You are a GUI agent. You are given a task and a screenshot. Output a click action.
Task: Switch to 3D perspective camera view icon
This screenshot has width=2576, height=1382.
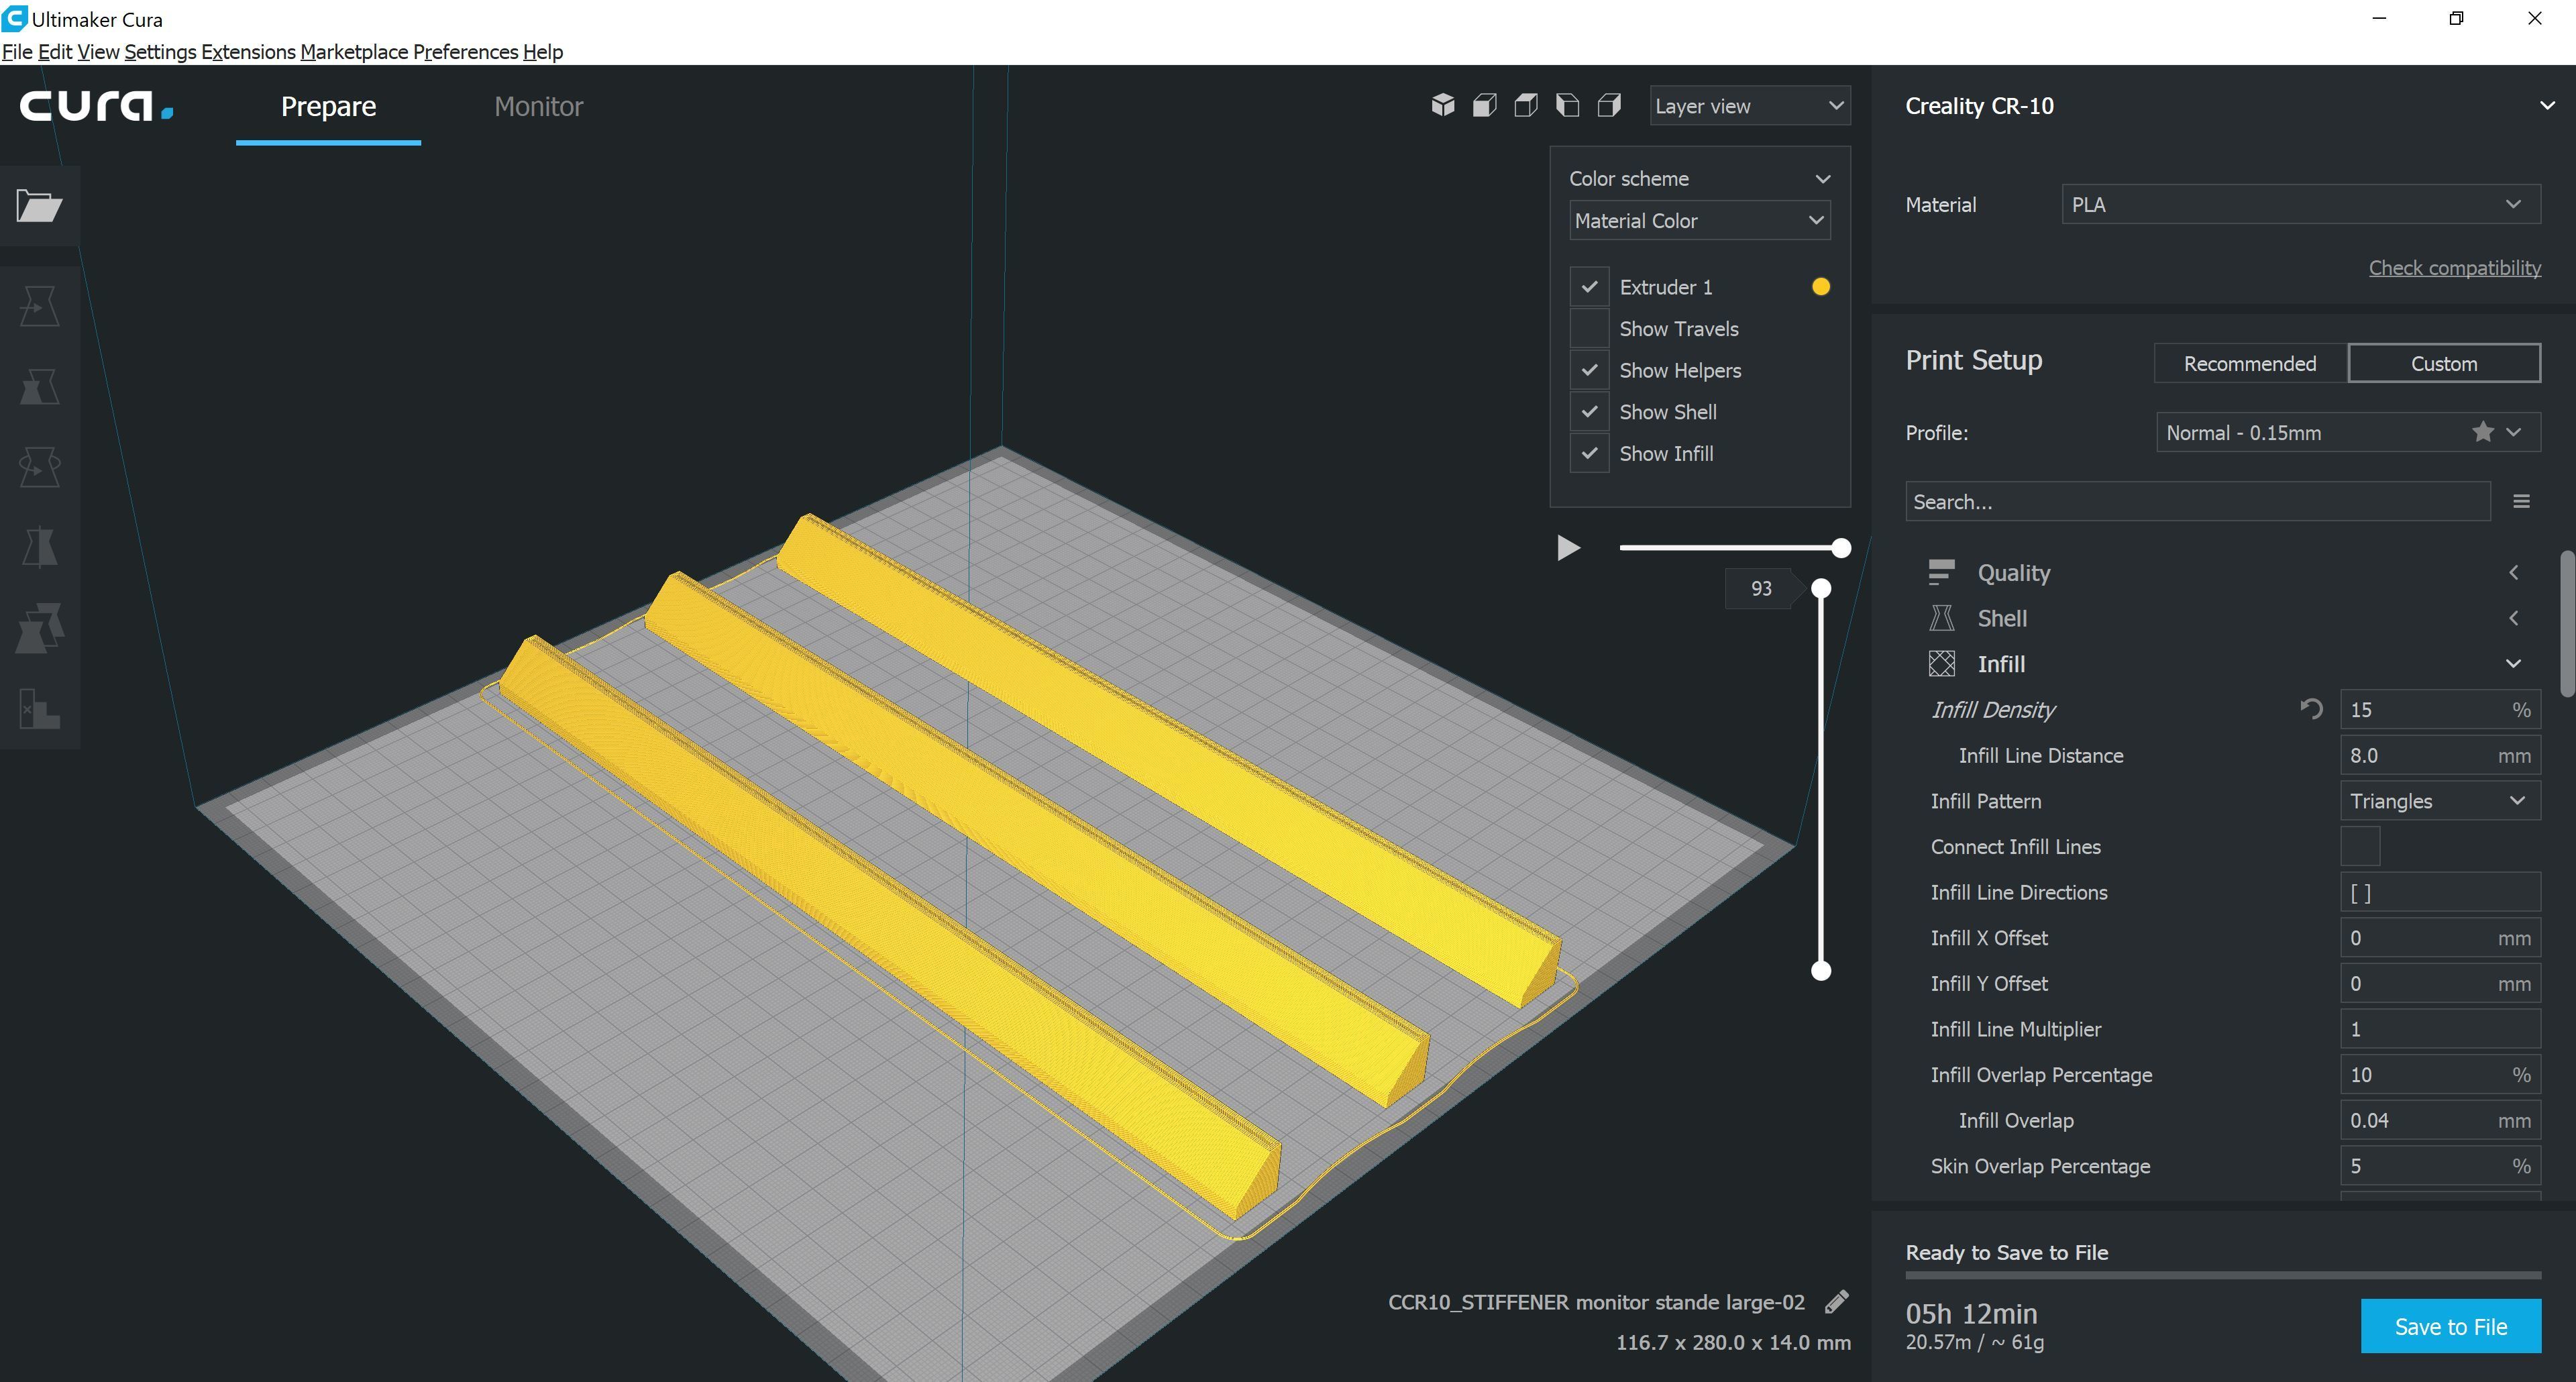pyautogui.click(x=1442, y=105)
